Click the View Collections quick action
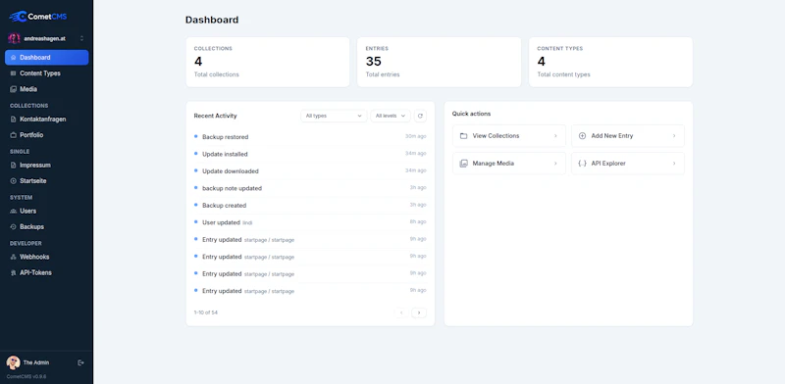Image resolution: width=785 pixels, height=384 pixels. tap(509, 136)
